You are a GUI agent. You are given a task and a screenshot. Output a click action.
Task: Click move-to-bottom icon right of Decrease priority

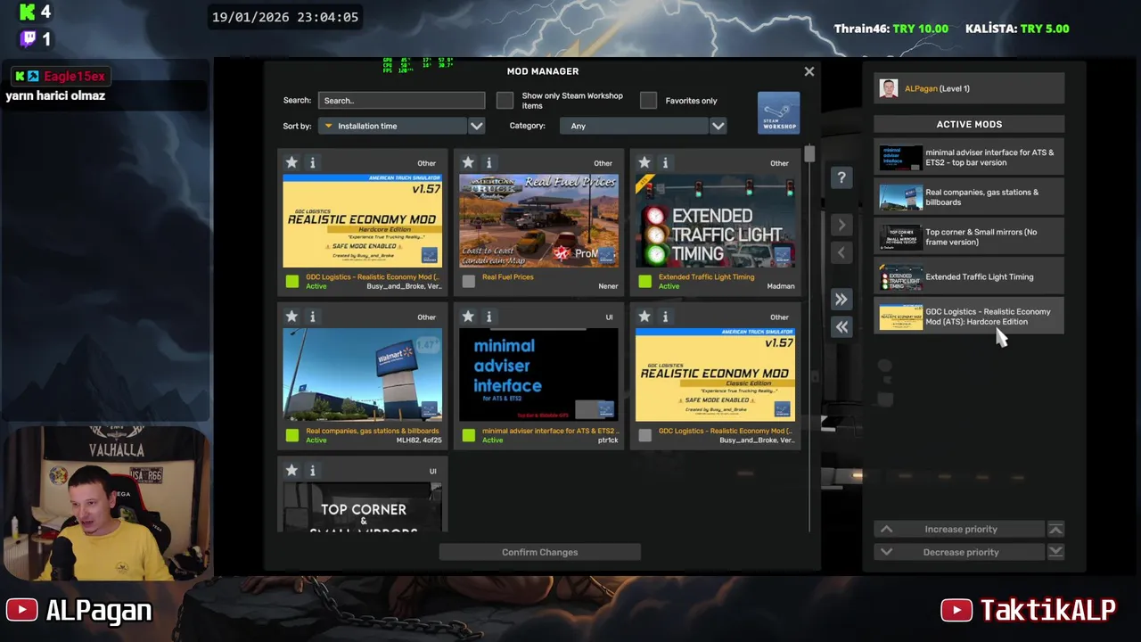1055,552
